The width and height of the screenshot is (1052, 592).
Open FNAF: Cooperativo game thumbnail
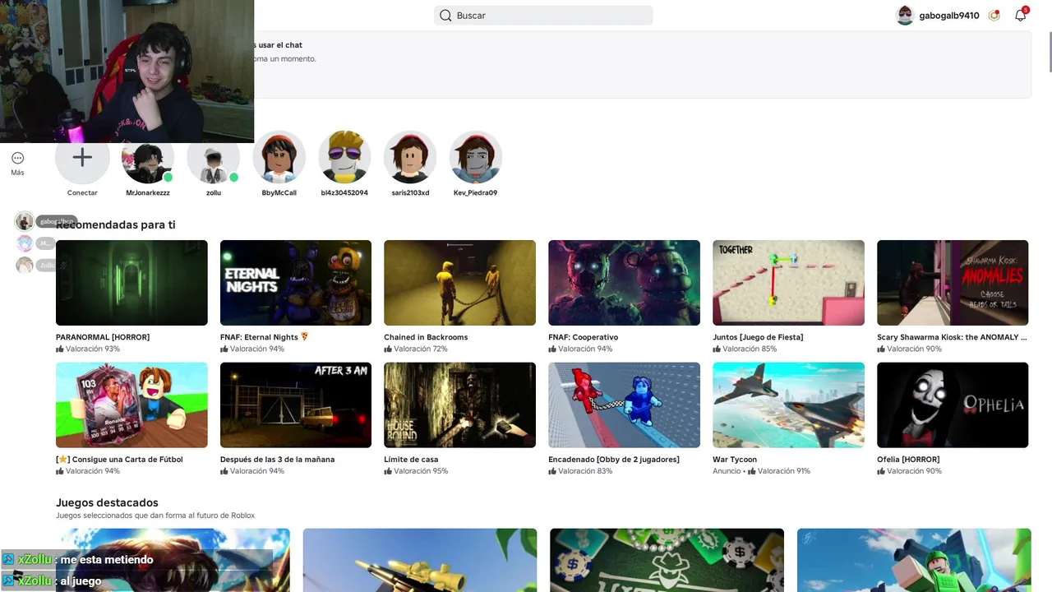pos(624,283)
